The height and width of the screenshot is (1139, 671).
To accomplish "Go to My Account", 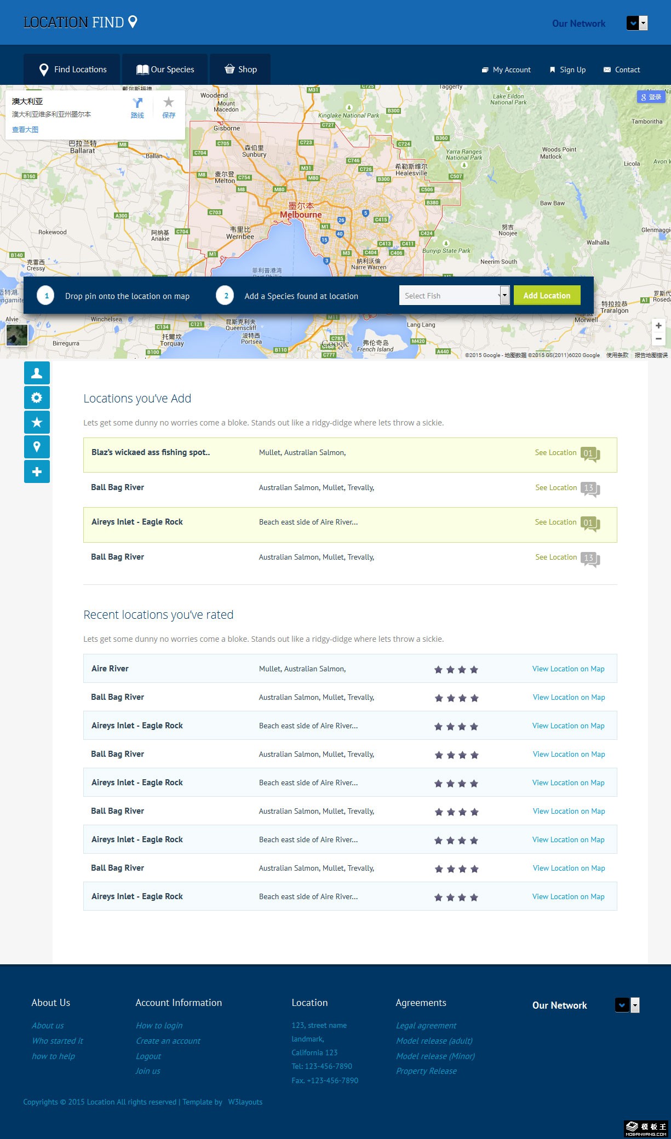I will click(x=512, y=70).
